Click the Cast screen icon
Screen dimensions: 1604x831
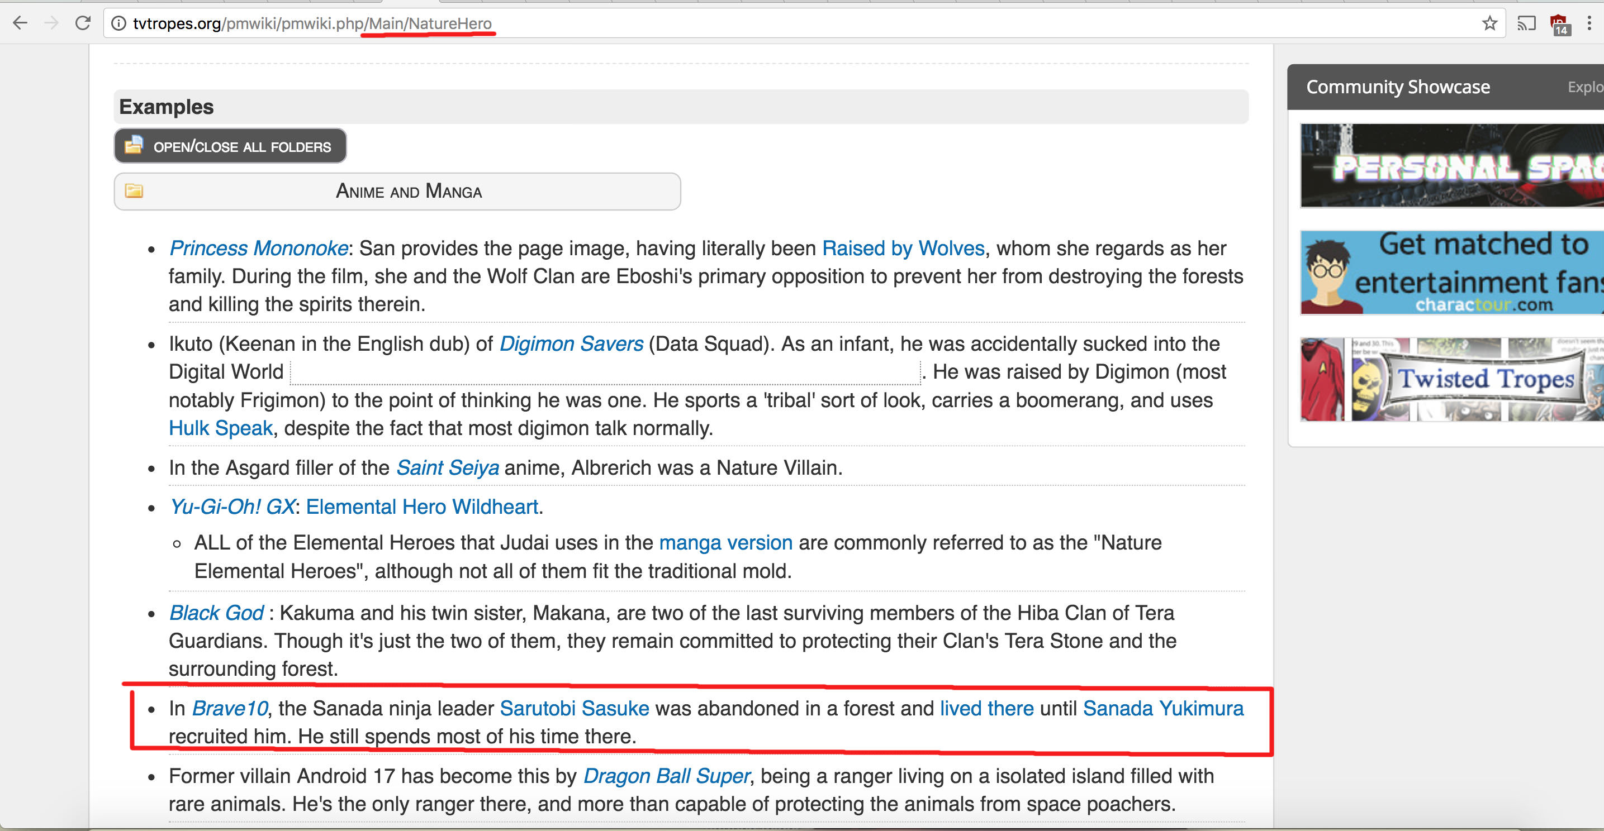tap(1526, 23)
